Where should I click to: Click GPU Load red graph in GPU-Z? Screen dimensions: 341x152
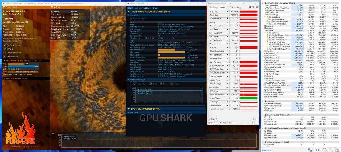[248, 47]
